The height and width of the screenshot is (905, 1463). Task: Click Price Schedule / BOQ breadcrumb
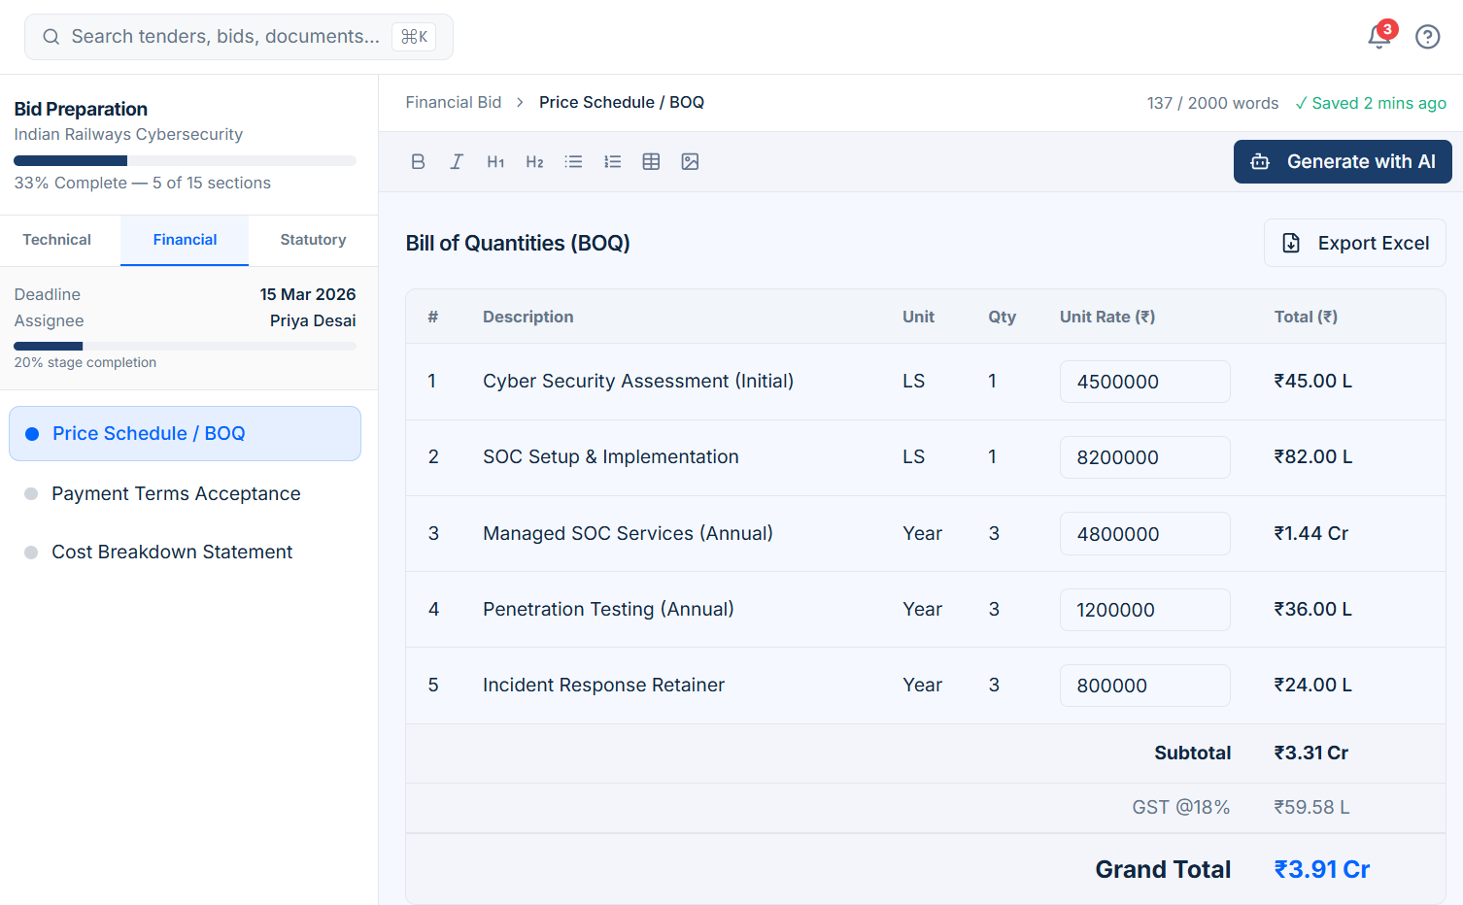pos(622,103)
